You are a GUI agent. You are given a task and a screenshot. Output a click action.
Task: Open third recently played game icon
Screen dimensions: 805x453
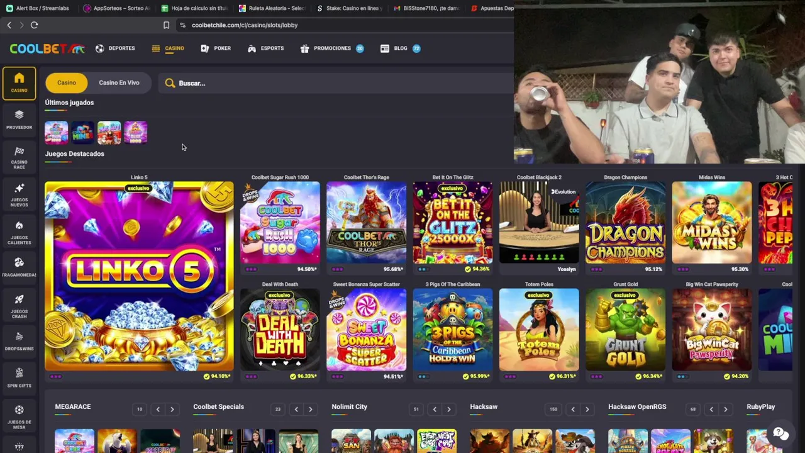pos(109,133)
